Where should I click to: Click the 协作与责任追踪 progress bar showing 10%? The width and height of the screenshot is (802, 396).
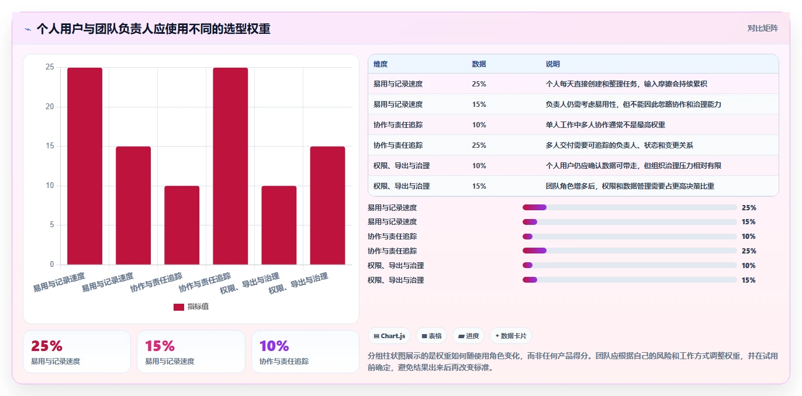pos(630,237)
